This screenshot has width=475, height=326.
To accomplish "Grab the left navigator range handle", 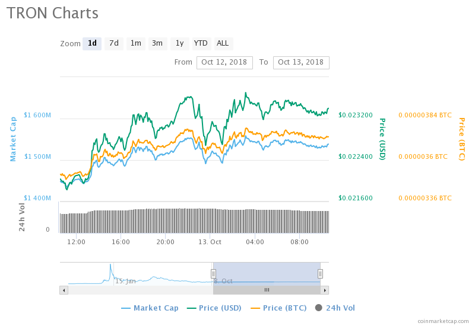I will (x=213, y=274).
